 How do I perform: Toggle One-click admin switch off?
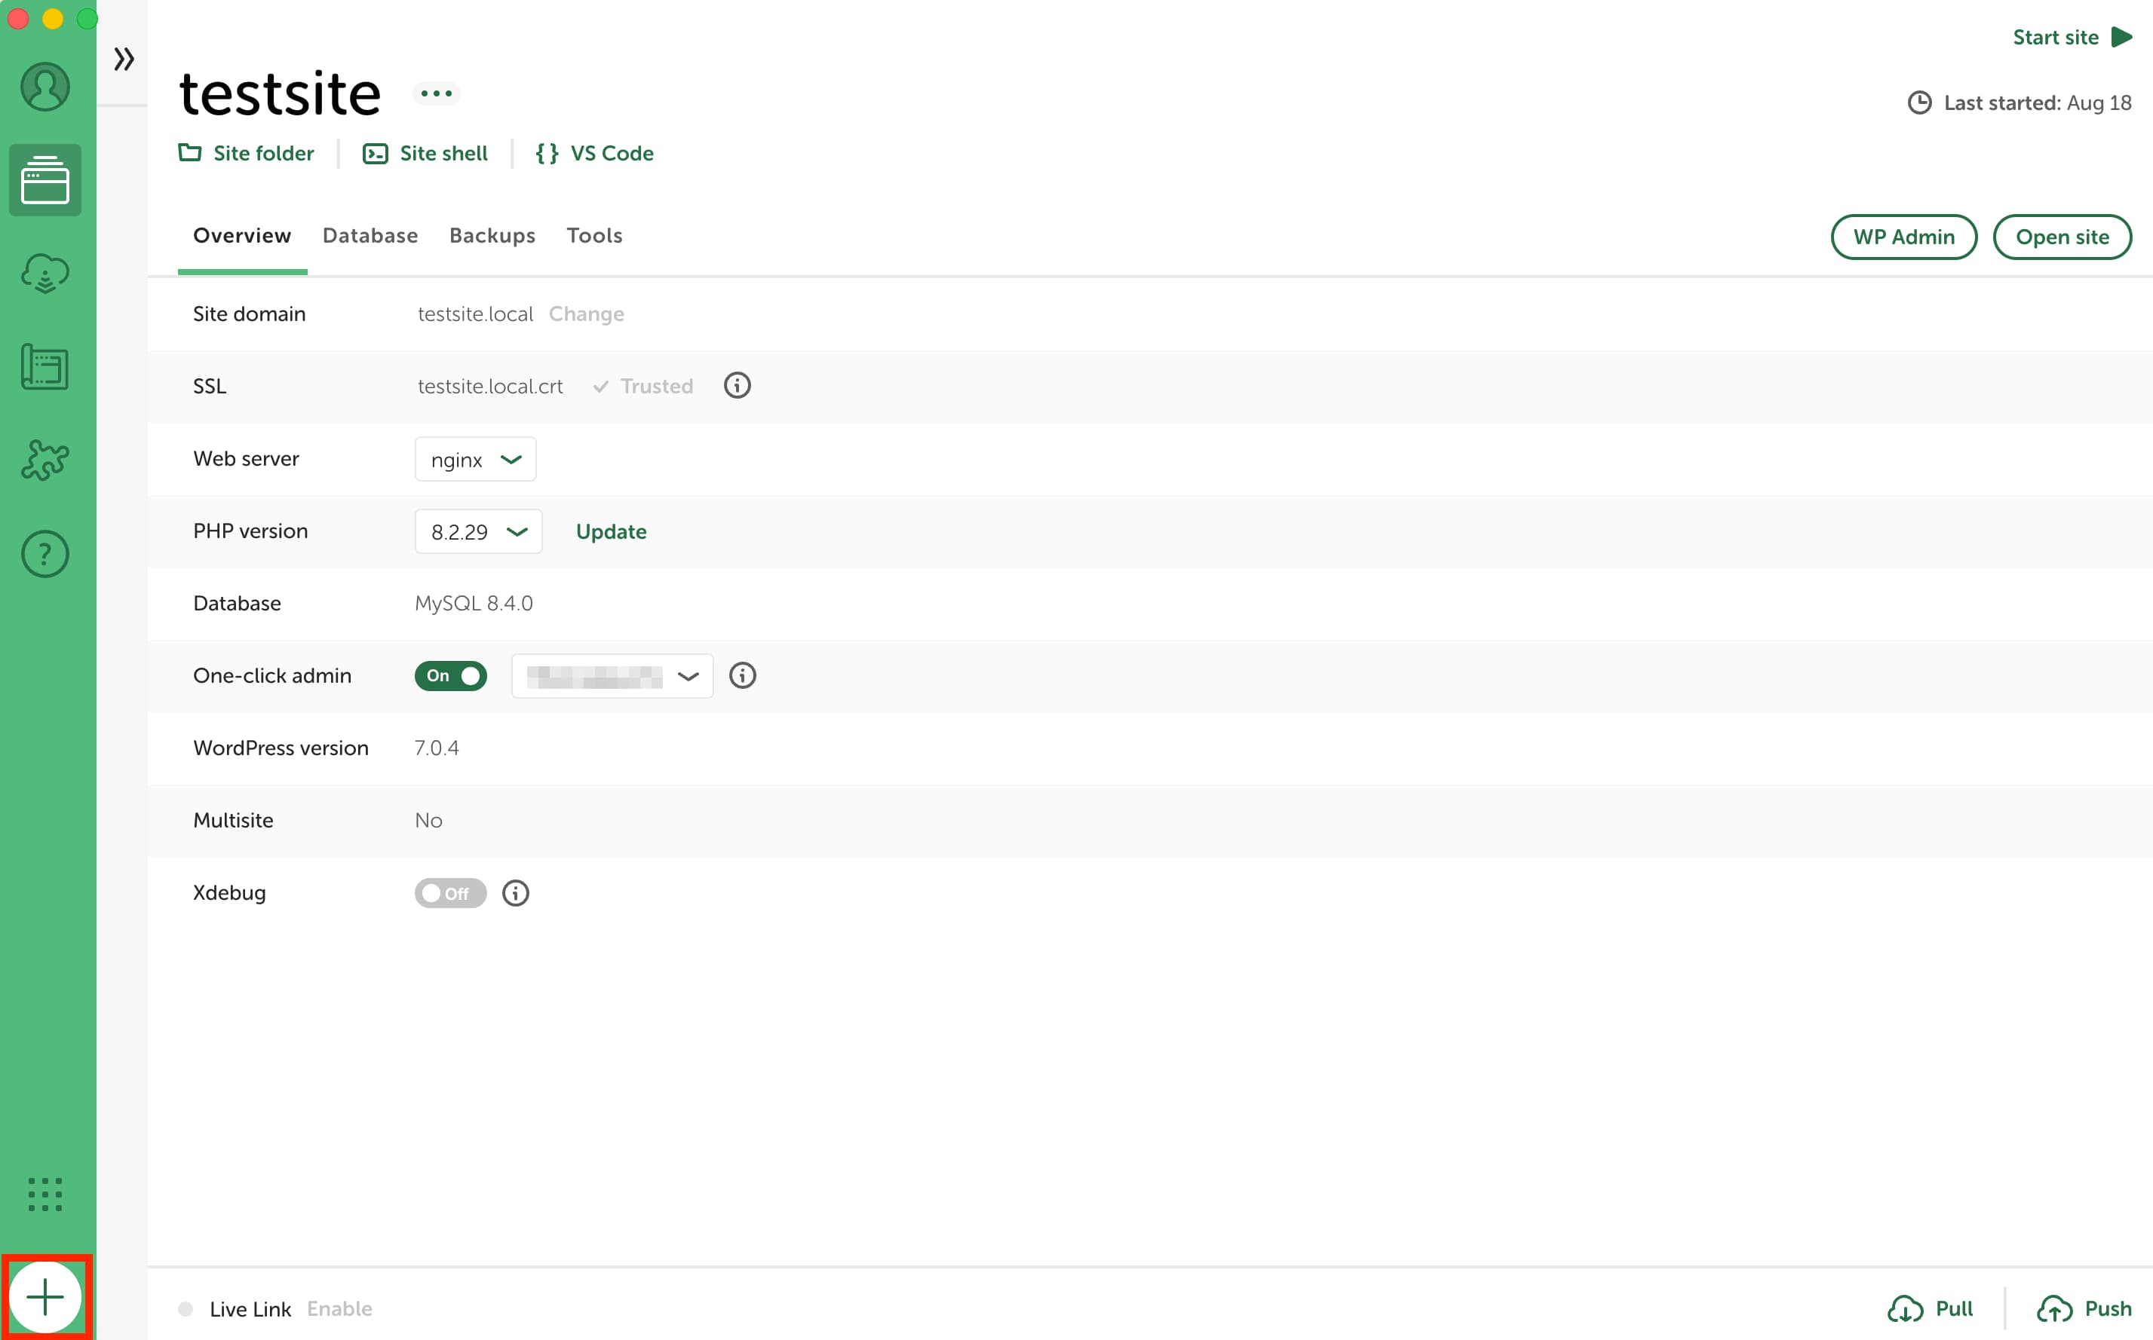click(450, 675)
